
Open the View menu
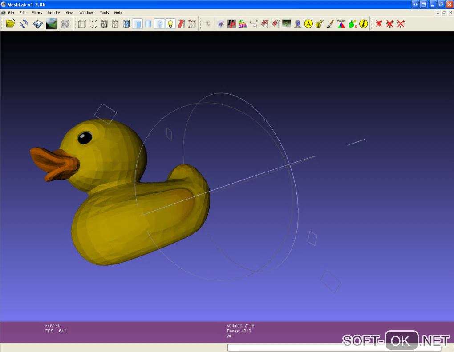(69, 13)
